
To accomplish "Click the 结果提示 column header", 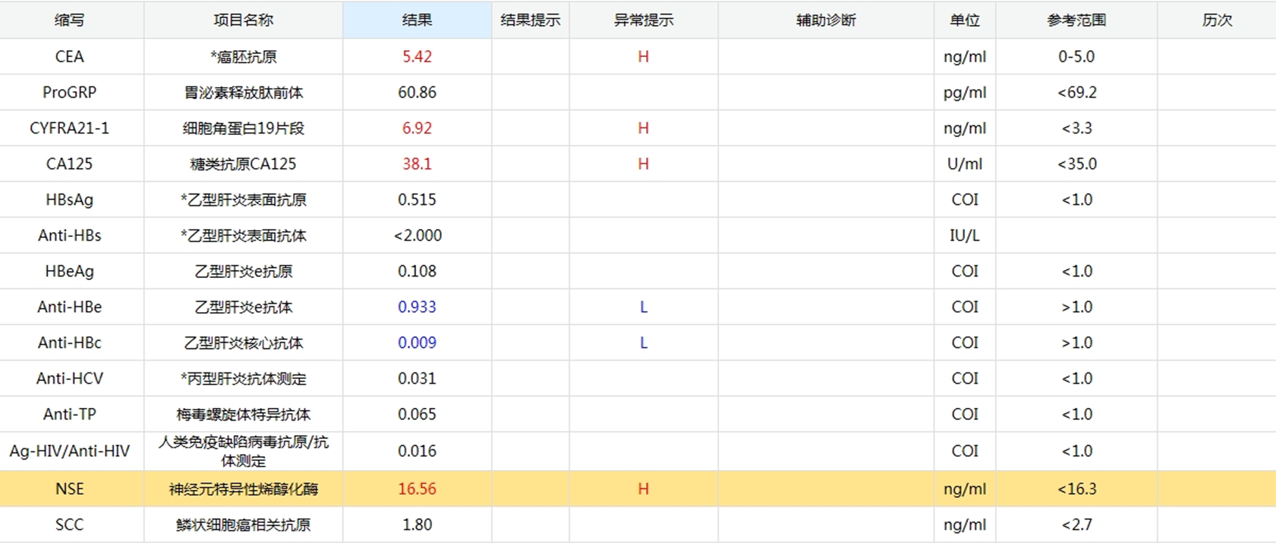I will (530, 20).
